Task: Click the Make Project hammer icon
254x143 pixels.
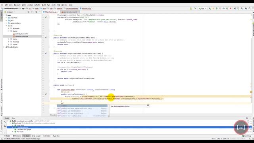Action: tap(195, 8)
